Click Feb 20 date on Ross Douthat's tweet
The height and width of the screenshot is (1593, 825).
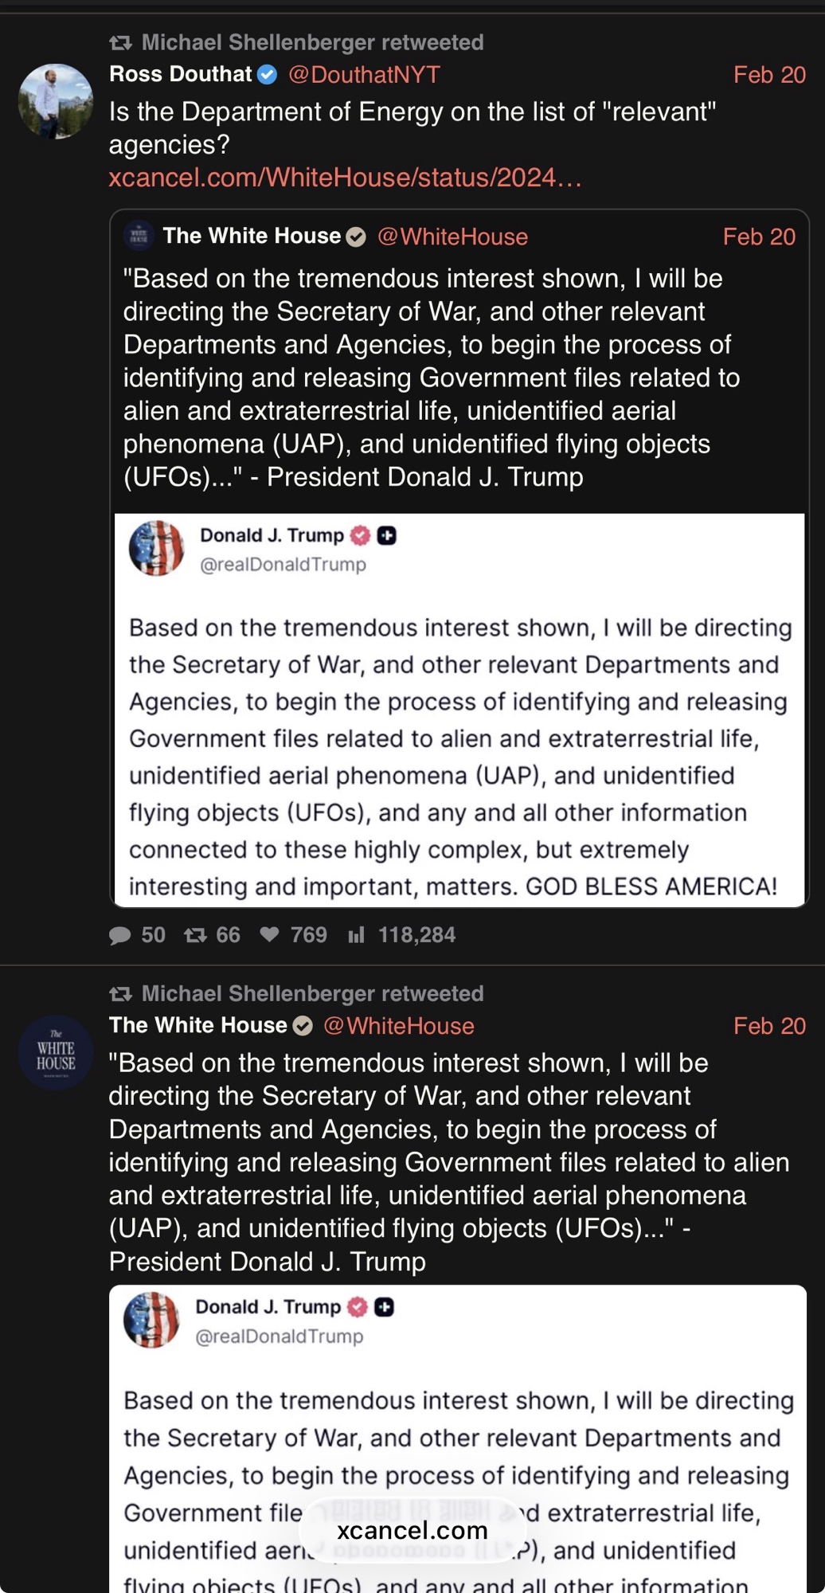(x=769, y=75)
